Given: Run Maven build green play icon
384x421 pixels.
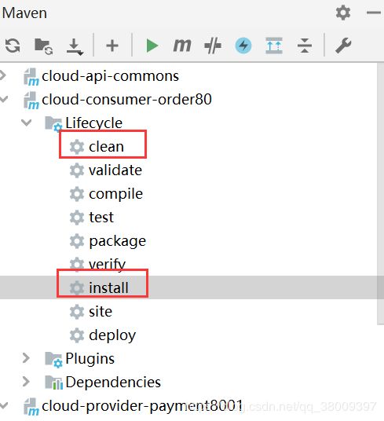Looking at the screenshot, I should (152, 46).
